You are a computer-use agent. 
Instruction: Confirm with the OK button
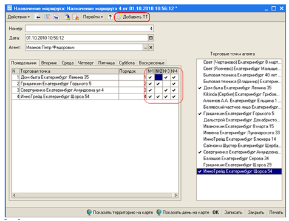216,212
